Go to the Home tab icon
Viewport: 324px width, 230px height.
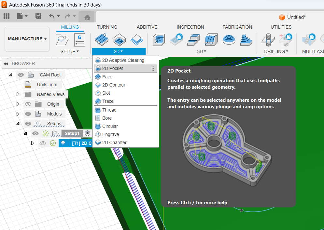(87, 18)
